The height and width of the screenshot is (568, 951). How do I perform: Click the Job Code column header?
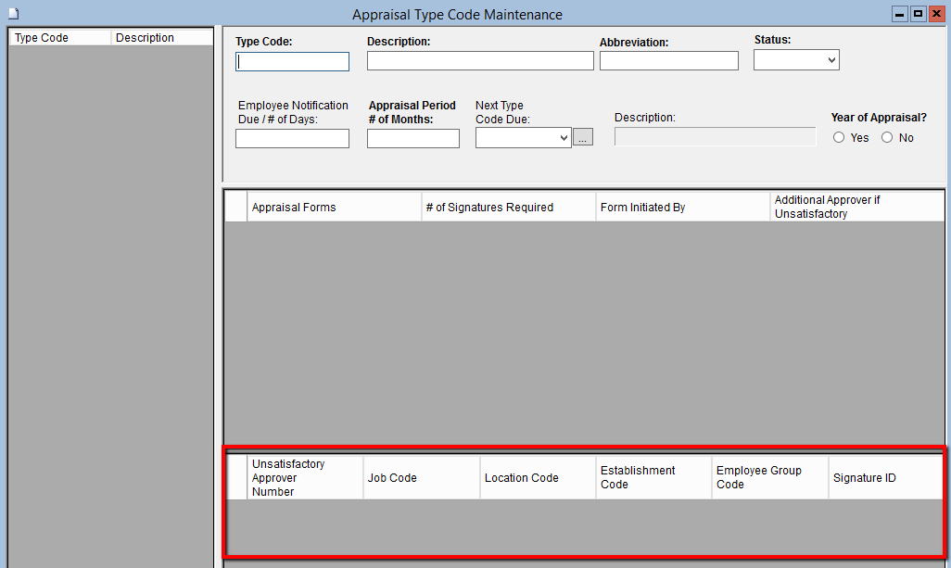point(421,478)
